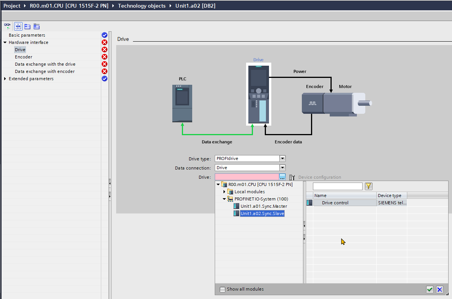
Task: Open the Drive type dropdown
Action: click(x=282, y=158)
